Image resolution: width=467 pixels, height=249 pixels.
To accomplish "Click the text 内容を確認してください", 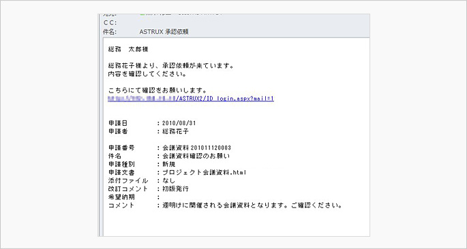I will point(147,74).
